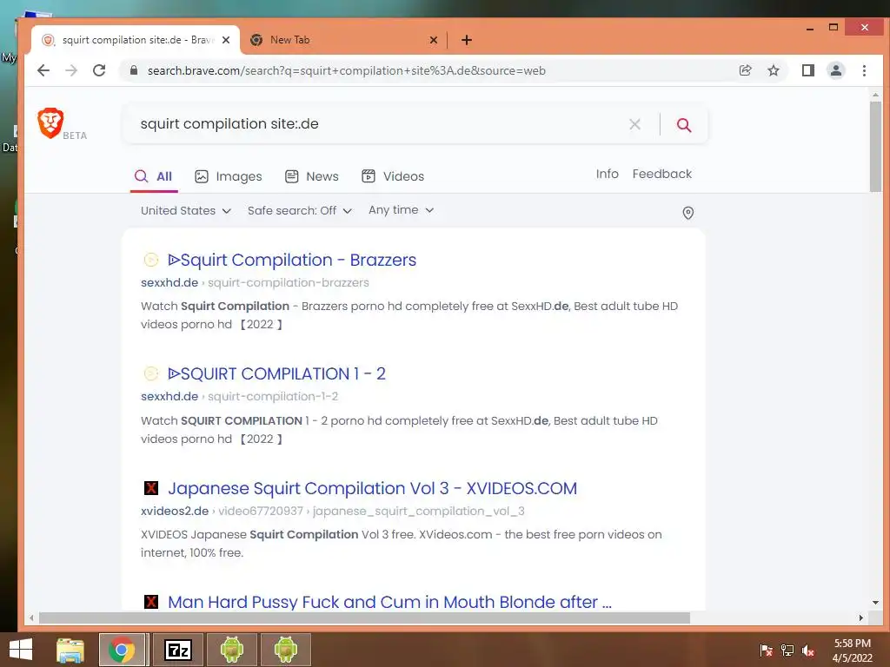
Task: Click the red X favicon of Japanese Vol 3 result
Action: [150, 488]
